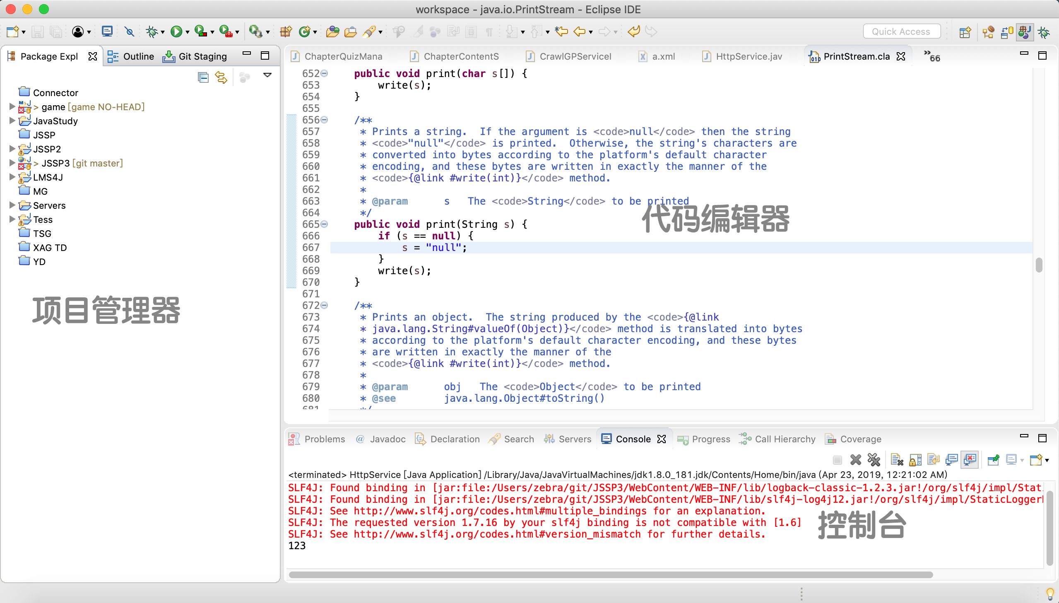Open the Run button dropdown arrow
Image resolution: width=1059 pixels, height=603 pixels.
(x=188, y=32)
